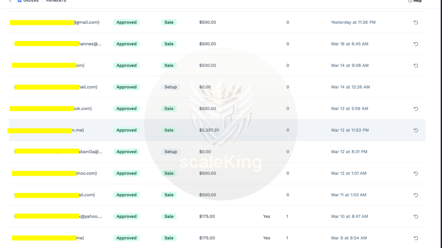Click the date Mar 14 at 9:08 AM
This screenshot has height=248, width=442.
tap(350, 65)
